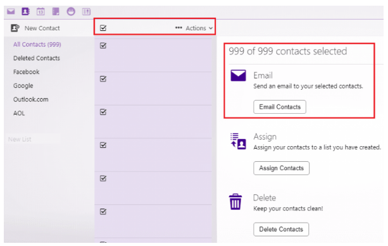Open the News feed icon in top bar
Screen dimensions: 388x246
[x=86, y=11]
